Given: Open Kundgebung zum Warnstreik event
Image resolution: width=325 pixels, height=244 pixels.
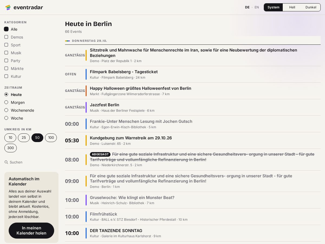Looking at the screenshot, I should [193, 140].
